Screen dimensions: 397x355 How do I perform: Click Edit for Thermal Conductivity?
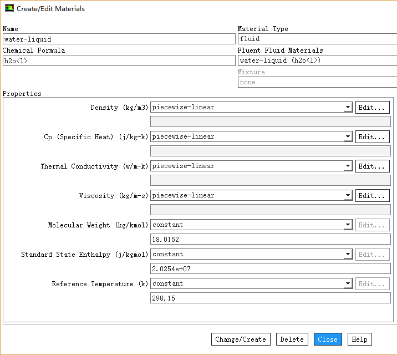point(372,166)
